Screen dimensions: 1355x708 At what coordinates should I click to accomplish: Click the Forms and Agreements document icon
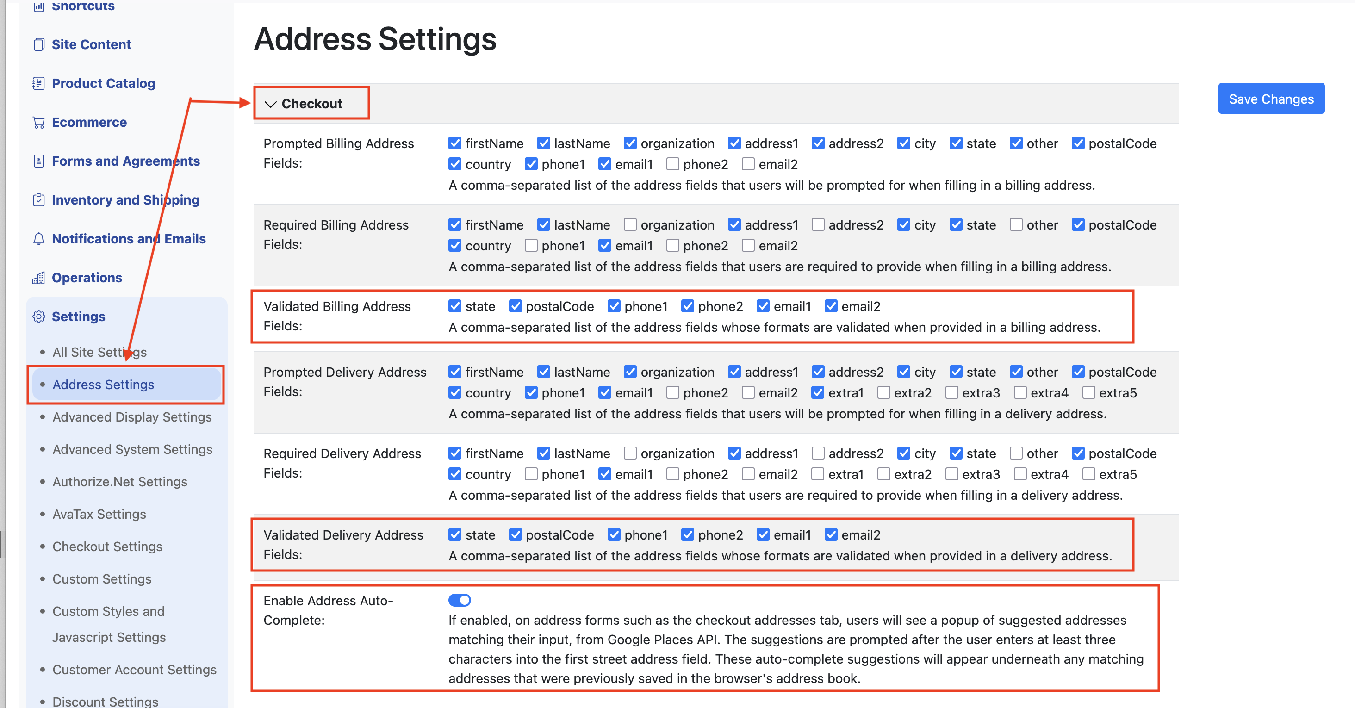38,161
